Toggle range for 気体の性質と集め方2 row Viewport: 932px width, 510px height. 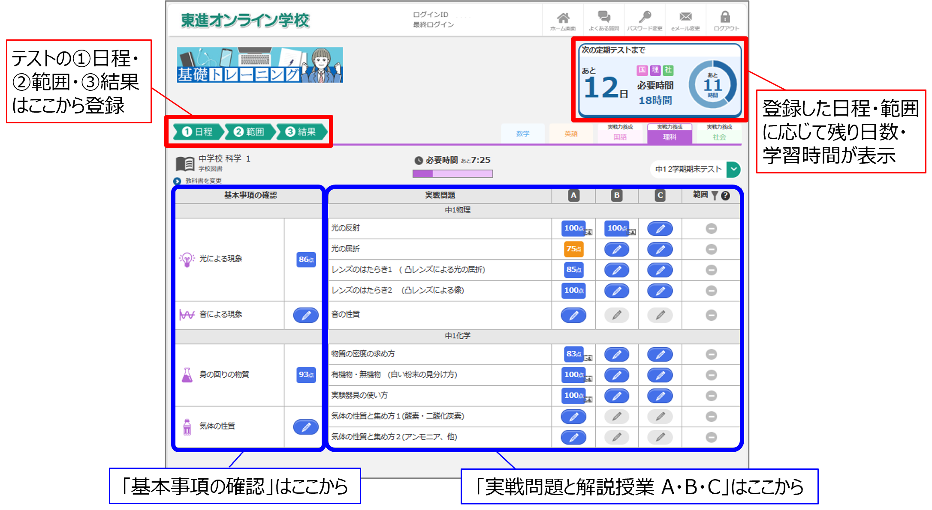point(711,437)
